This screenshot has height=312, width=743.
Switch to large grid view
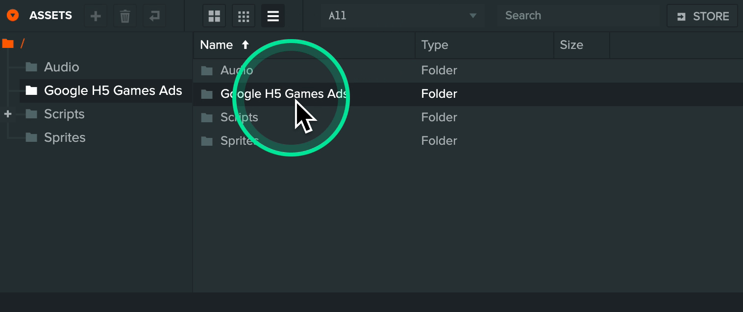(x=214, y=16)
